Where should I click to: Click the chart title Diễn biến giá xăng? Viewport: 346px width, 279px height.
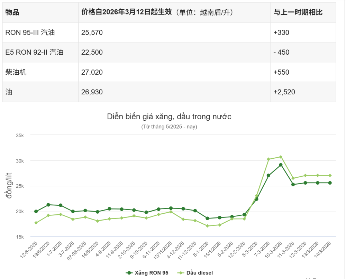click(x=170, y=117)
